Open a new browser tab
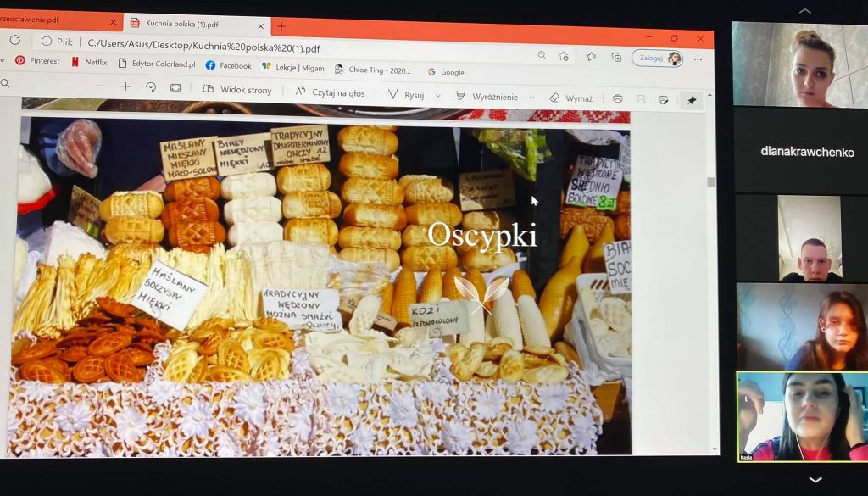 281,26
